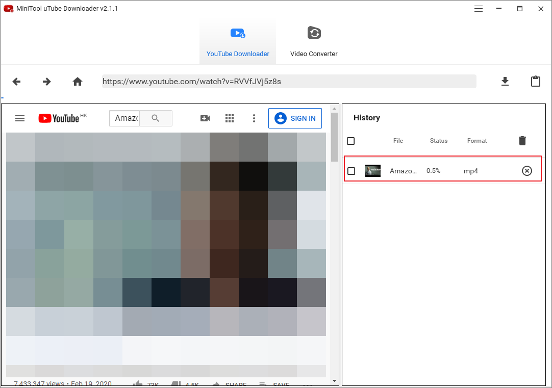Click the mp4 format value
This screenshot has height=388, width=552.
point(471,171)
